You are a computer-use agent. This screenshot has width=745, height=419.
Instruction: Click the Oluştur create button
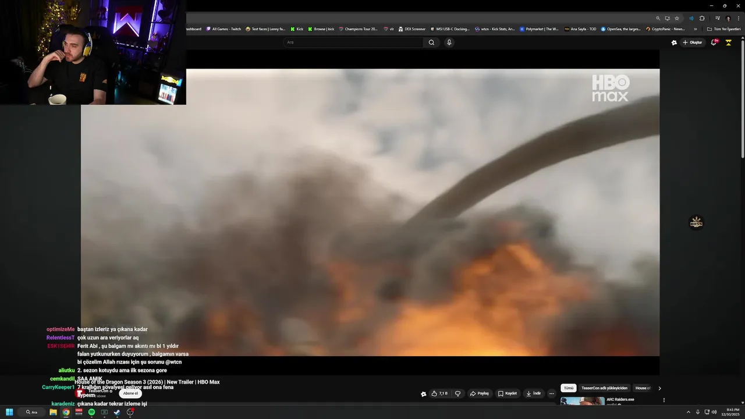[x=693, y=42]
